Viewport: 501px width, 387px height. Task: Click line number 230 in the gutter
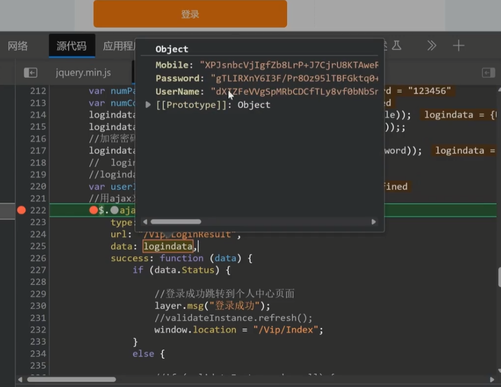tap(38, 306)
